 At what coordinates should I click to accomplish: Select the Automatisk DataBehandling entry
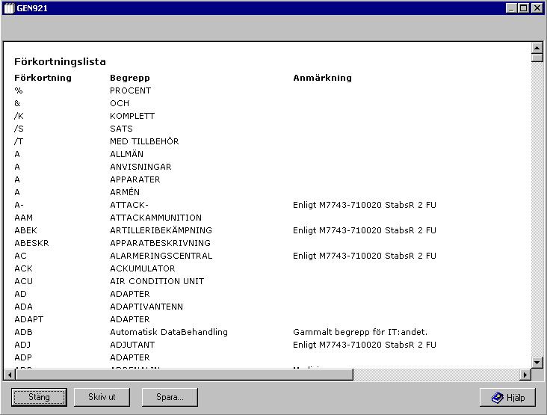169,332
